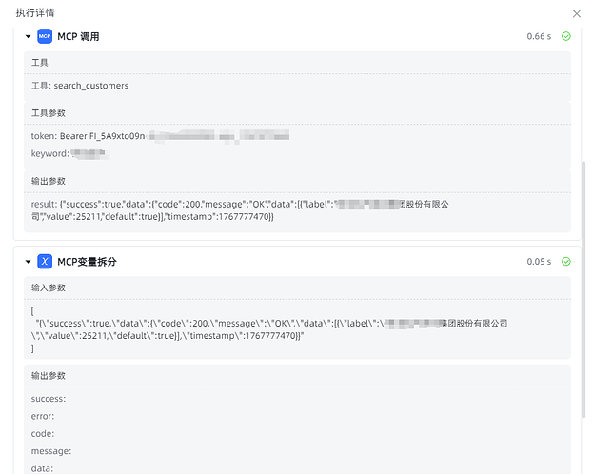This screenshot has height=476, width=593.
Task: Click the success: output field
Action: [x=49, y=399]
